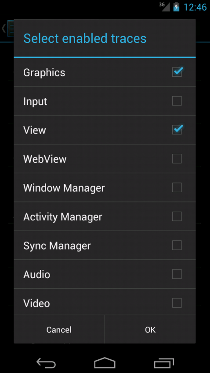This screenshot has height=373, width=210.
Task: Enable the WebView trace checkbox
Action: pyautogui.click(x=177, y=159)
